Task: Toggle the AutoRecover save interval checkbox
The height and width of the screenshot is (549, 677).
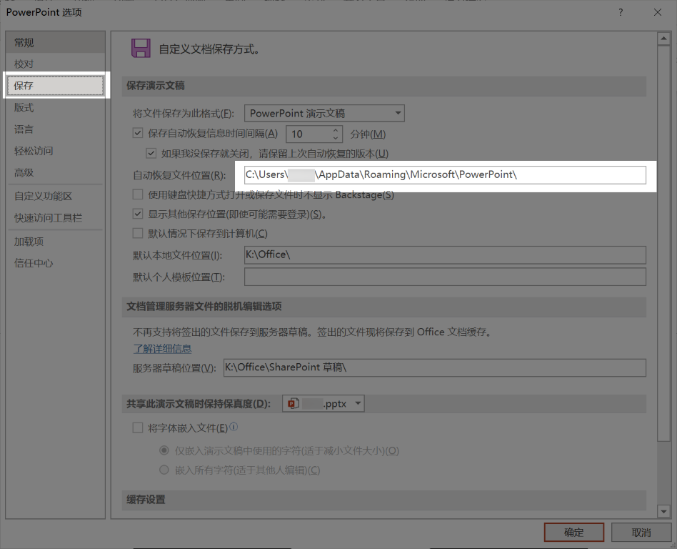Action: (138, 133)
